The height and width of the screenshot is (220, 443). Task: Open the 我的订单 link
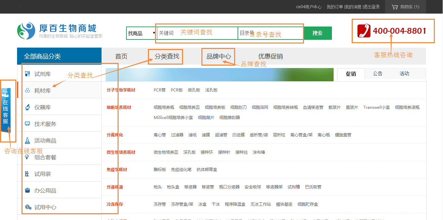[x=335, y=7]
